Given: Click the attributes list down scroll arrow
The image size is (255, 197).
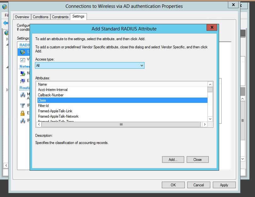Looking at the screenshot, I should pyautogui.click(x=210, y=119).
